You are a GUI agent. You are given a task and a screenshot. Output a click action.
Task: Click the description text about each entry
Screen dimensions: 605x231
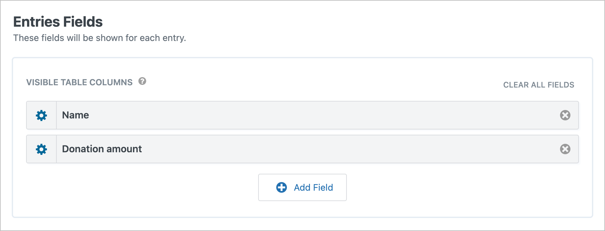99,38
